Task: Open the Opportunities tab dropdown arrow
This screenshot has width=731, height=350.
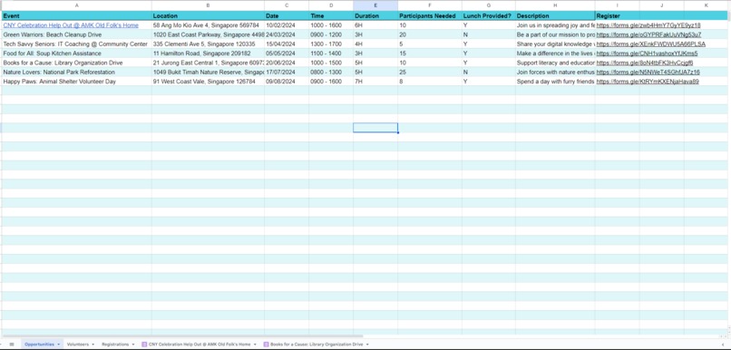Action: coord(58,345)
